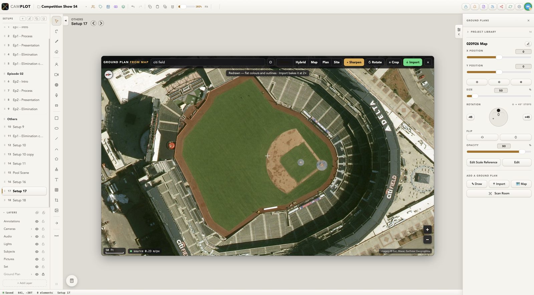Screen dimensions: 534x295
Task: Click the green Import map button
Action: coord(413,62)
